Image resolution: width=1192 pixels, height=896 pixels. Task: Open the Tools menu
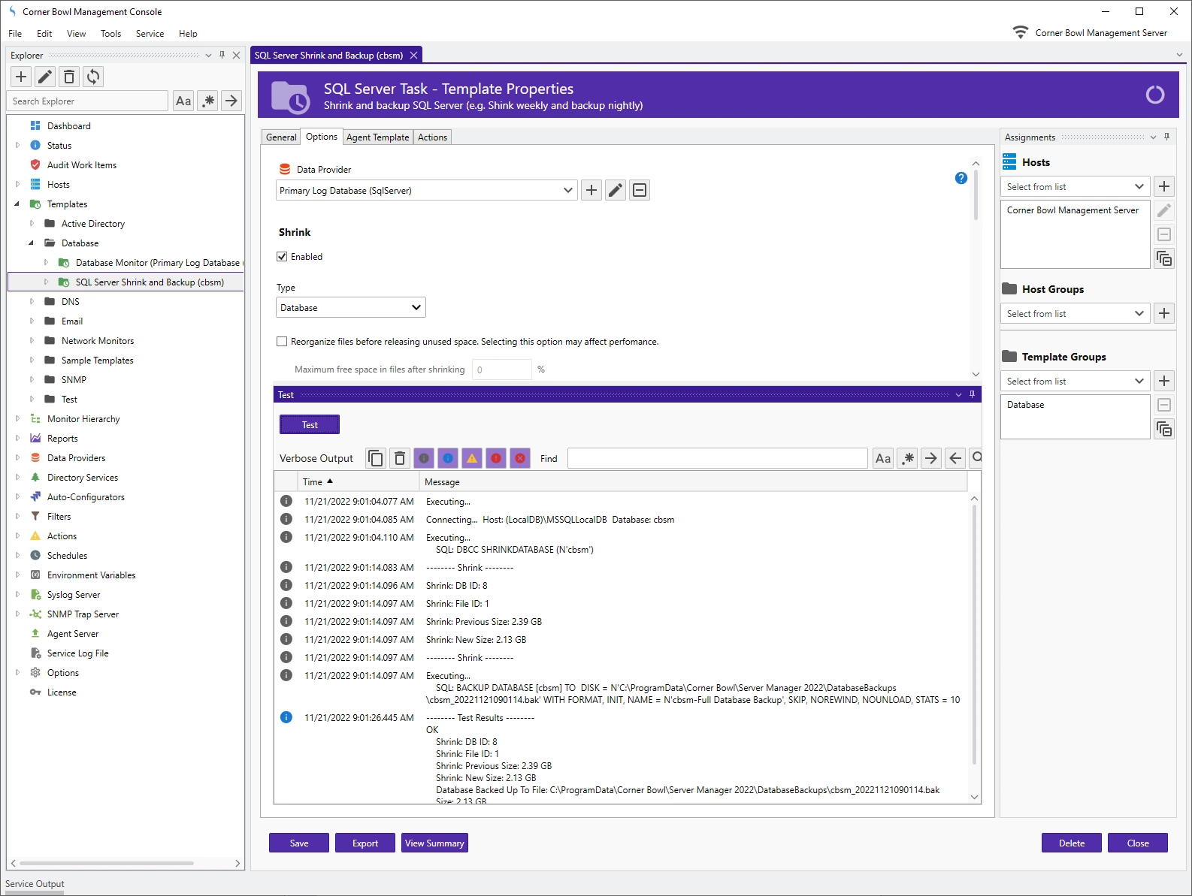[x=110, y=34]
